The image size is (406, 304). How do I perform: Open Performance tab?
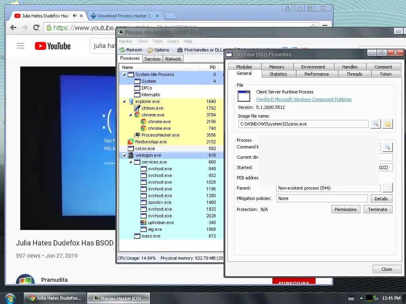pos(316,74)
